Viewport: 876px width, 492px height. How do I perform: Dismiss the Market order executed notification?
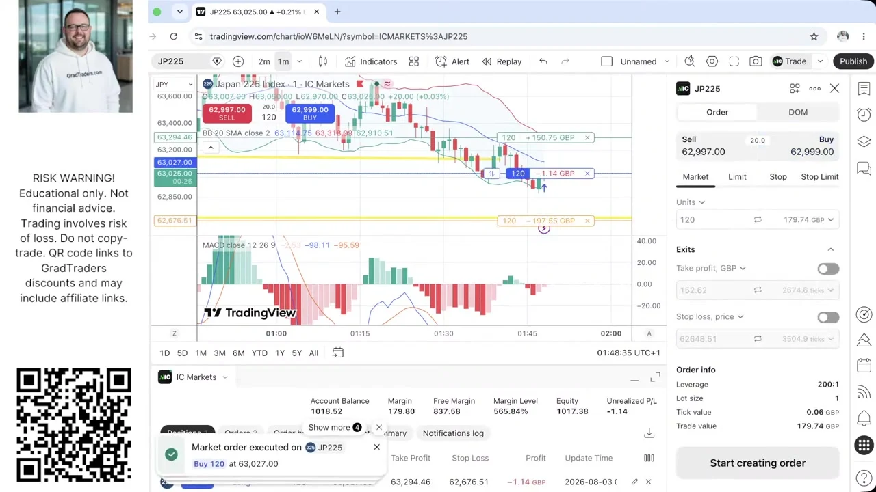(376, 448)
